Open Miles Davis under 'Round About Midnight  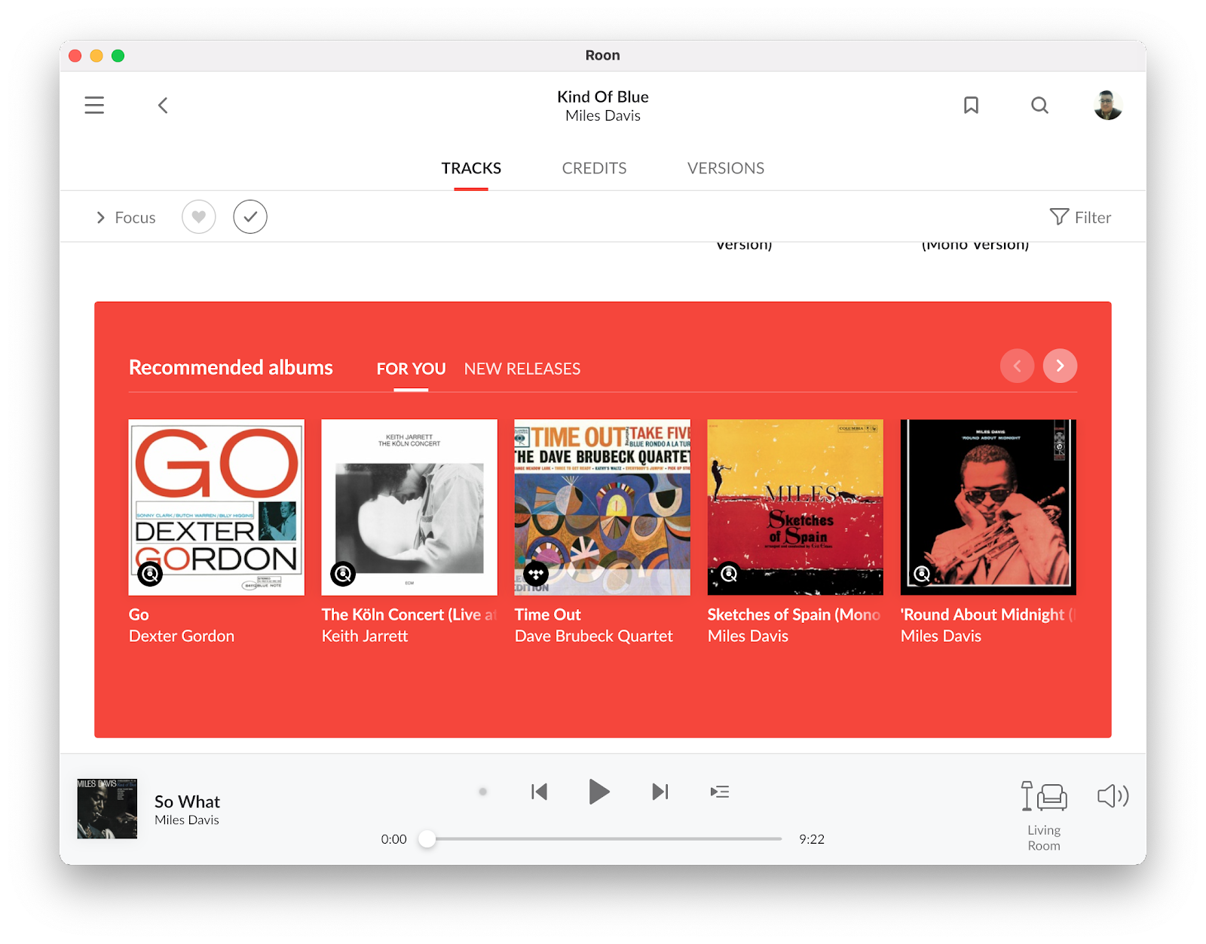[941, 636]
